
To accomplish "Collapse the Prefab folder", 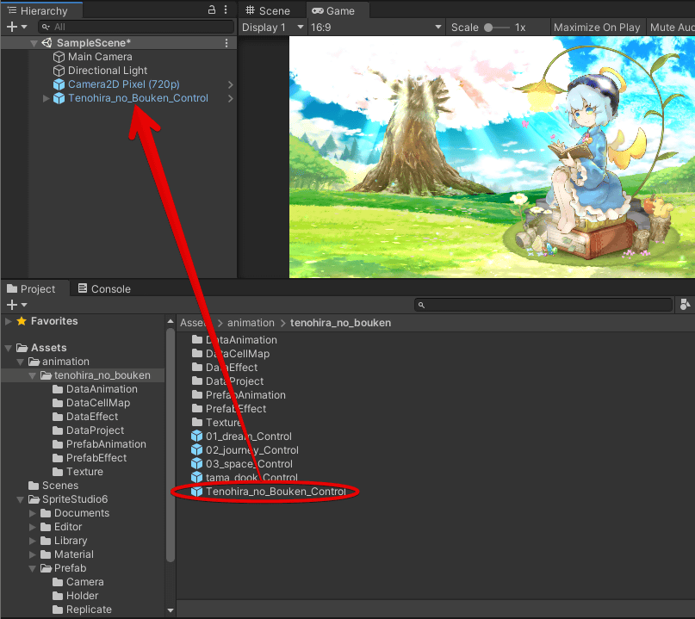I will click(32, 568).
